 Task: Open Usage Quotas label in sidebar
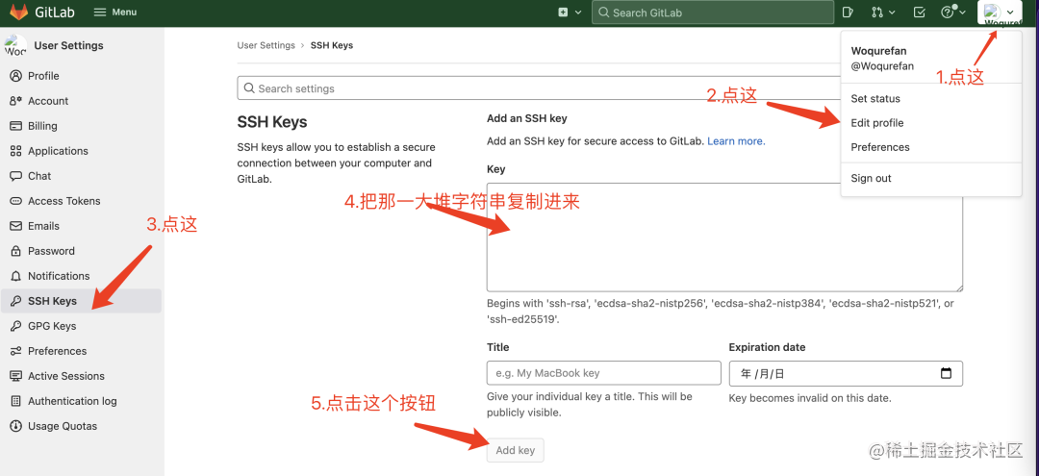(x=63, y=426)
